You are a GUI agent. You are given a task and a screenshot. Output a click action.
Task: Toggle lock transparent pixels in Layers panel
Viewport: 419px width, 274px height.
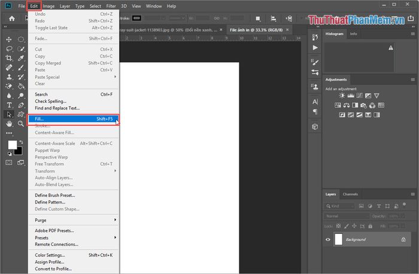click(x=338, y=226)
